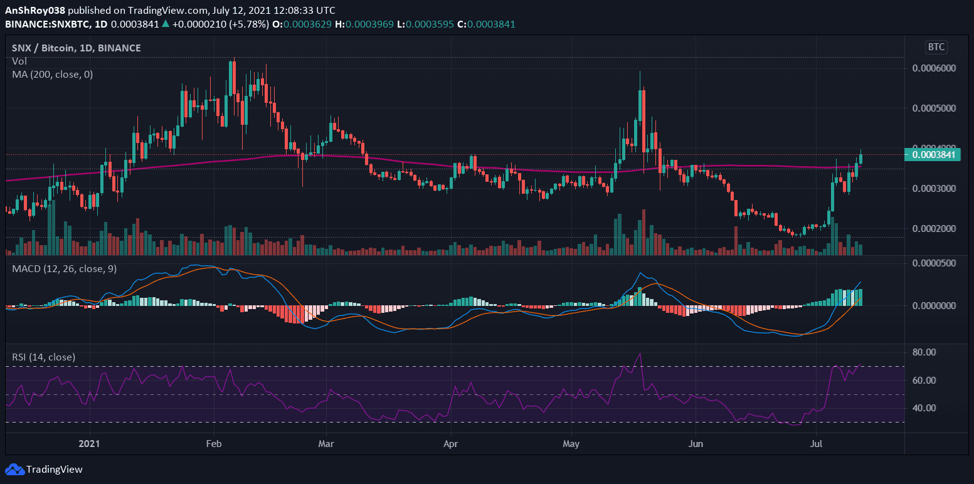
Task: Click the 0.0000500 label on MACD axis
Action: [933, 263]
